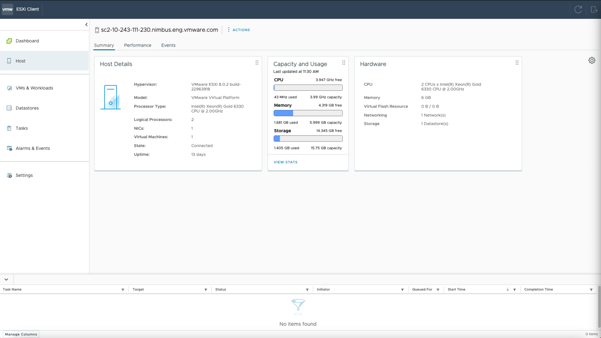601x338 pixels.
Task: Filter the Initiator column
Action: pos(402,290)
